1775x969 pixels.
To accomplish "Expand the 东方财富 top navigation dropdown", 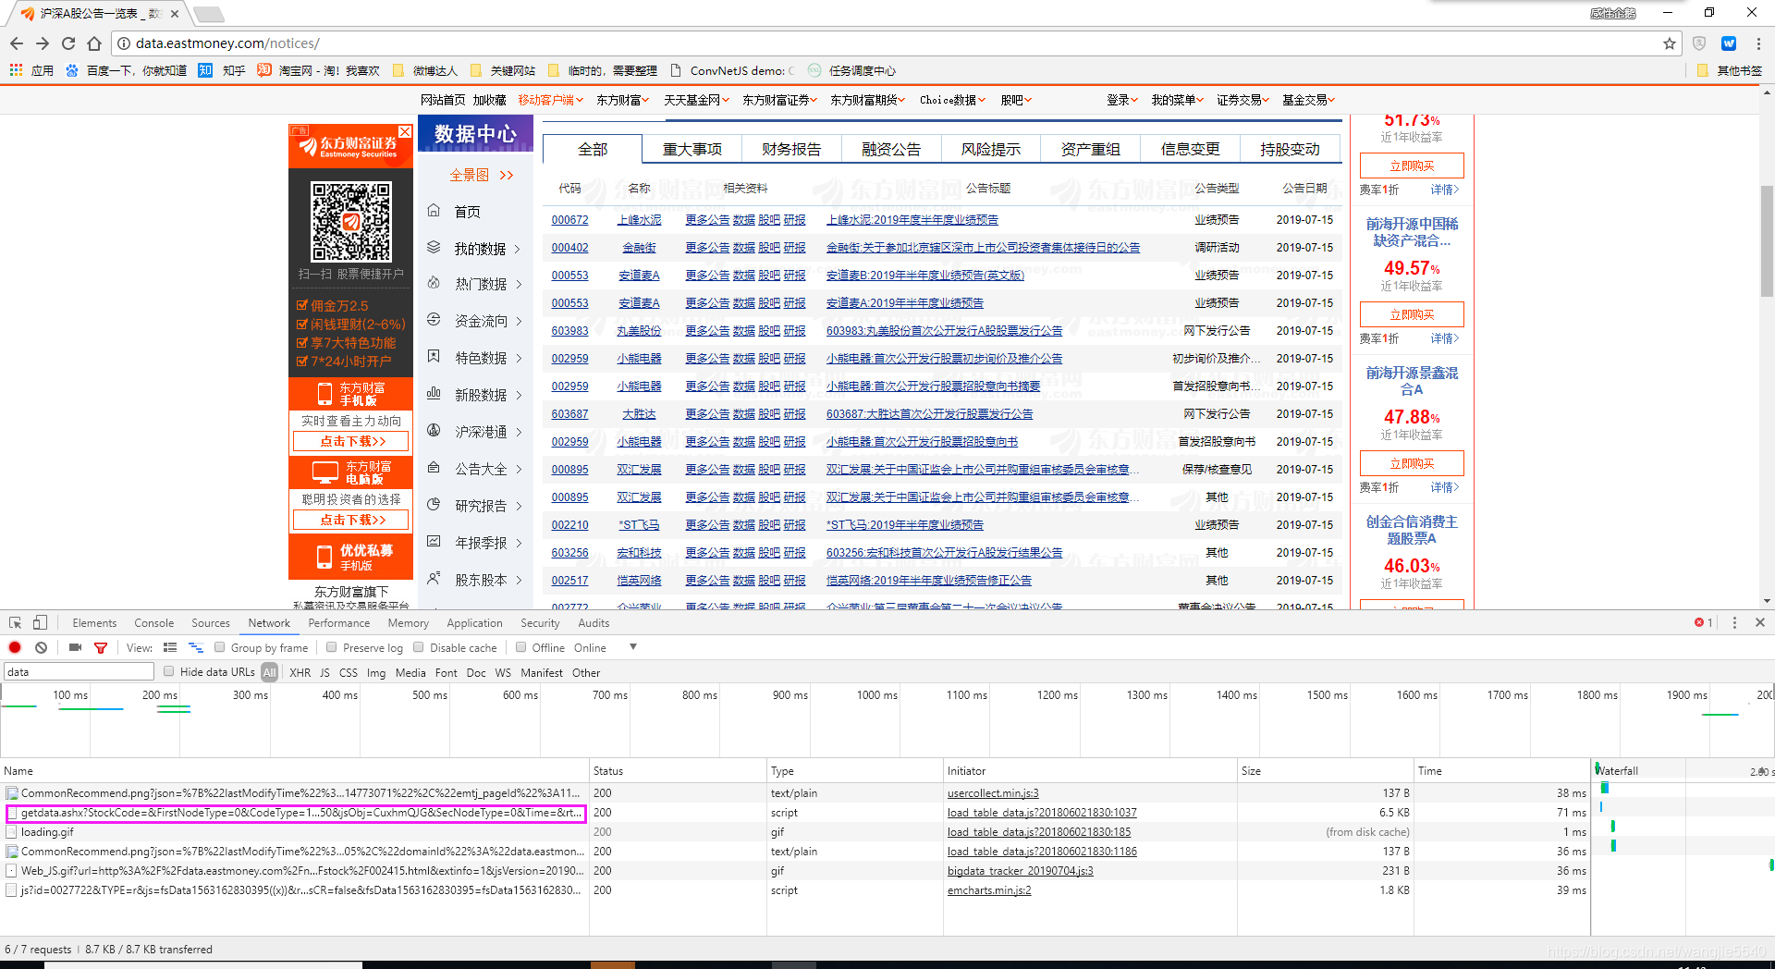I will [x=623, y=100].
